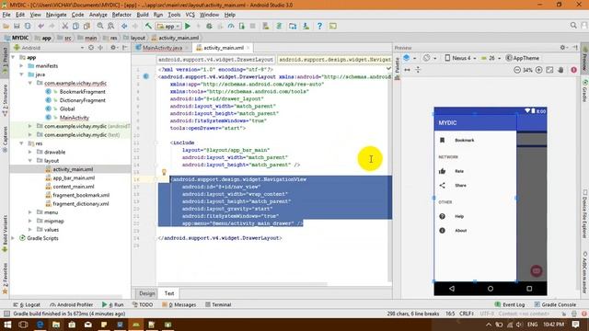Open the Gradle Console
This screenshot has width=589, height=331.
(555, 304)
